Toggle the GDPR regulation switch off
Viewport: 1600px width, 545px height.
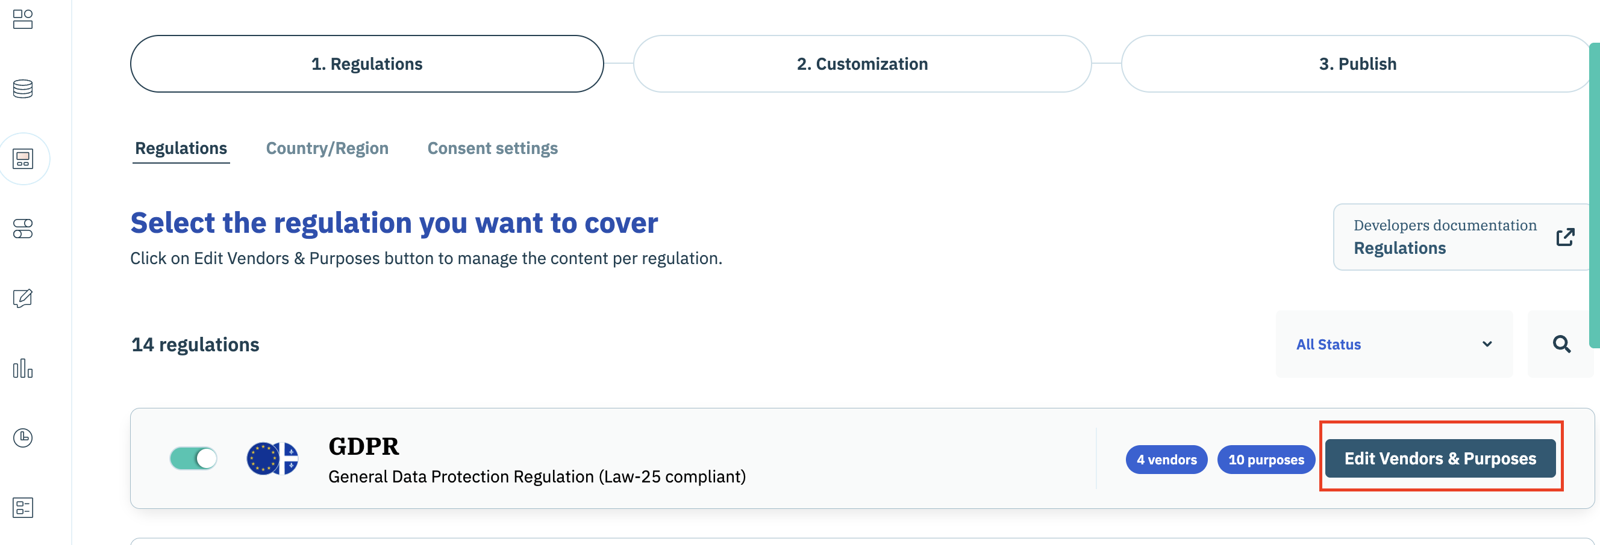click(194, 459)
